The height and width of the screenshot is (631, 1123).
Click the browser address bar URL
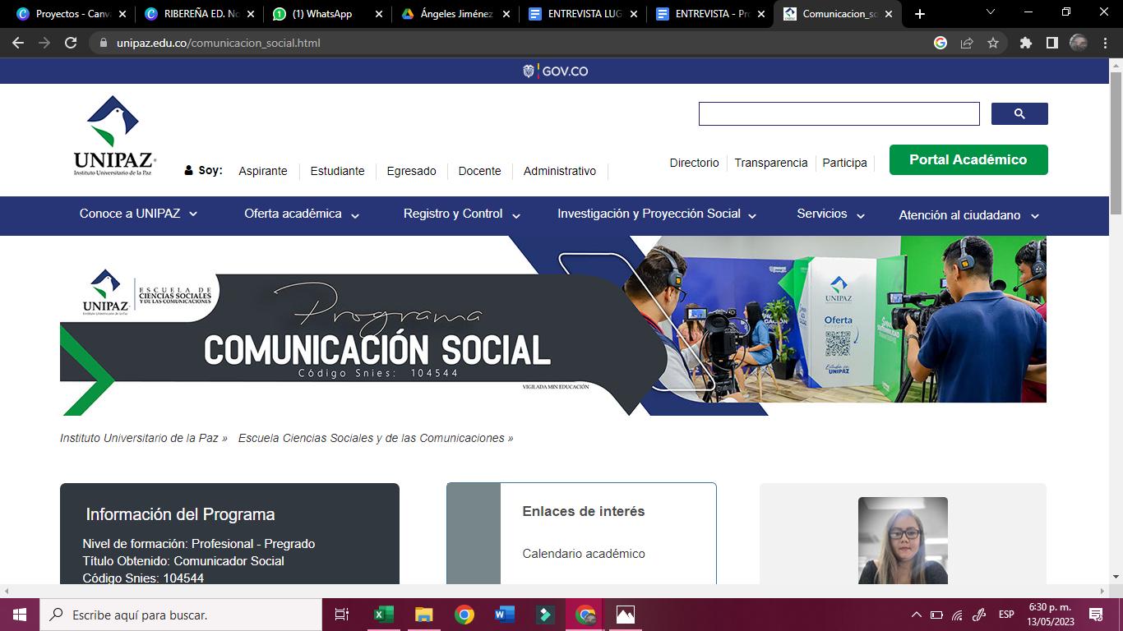point(218,43)
